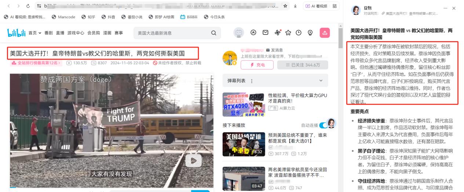This screenshot has width=464, height=192.
Task: Open creation center lightbulb icon
Action: click(x=310, y=33)
